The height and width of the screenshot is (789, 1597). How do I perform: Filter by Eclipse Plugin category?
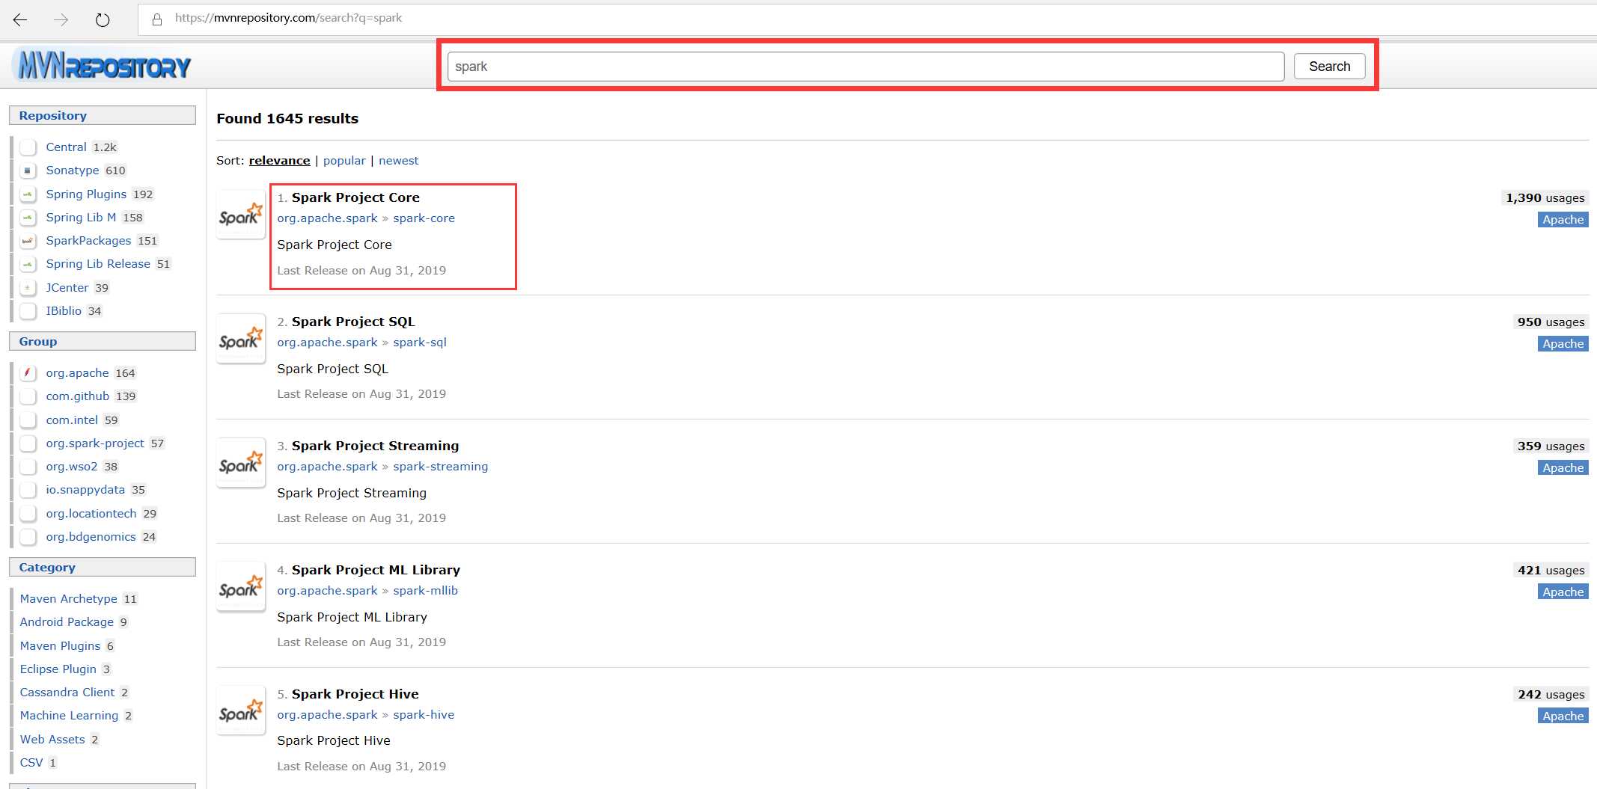point(58,669)
